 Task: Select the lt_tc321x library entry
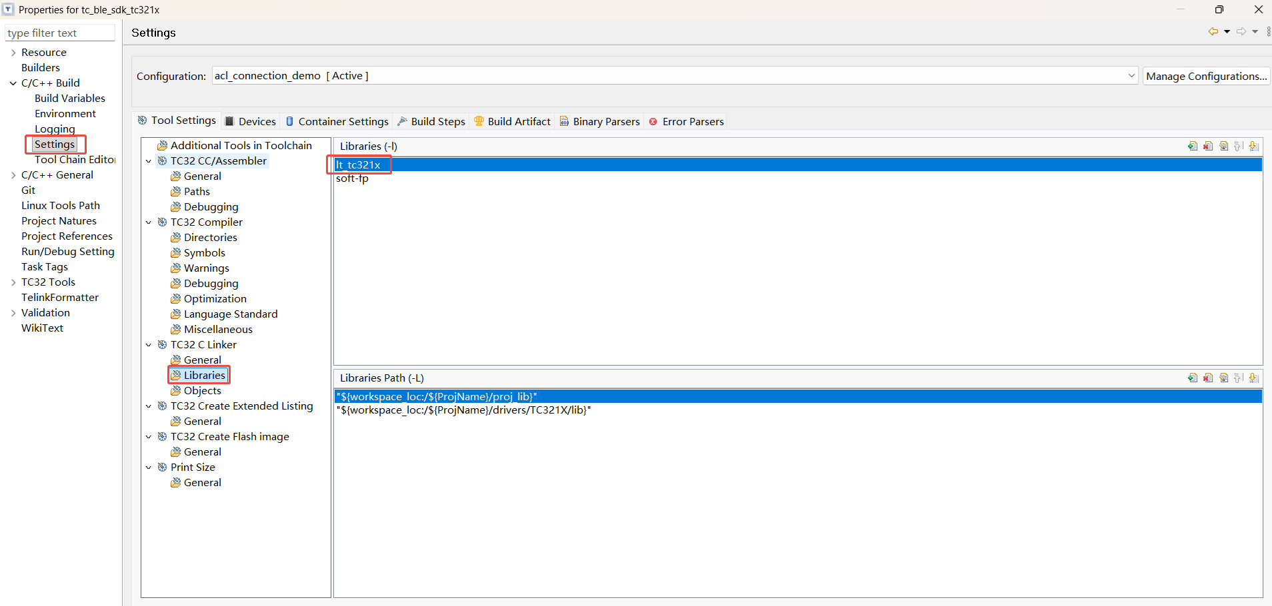(x=798, y=164)
